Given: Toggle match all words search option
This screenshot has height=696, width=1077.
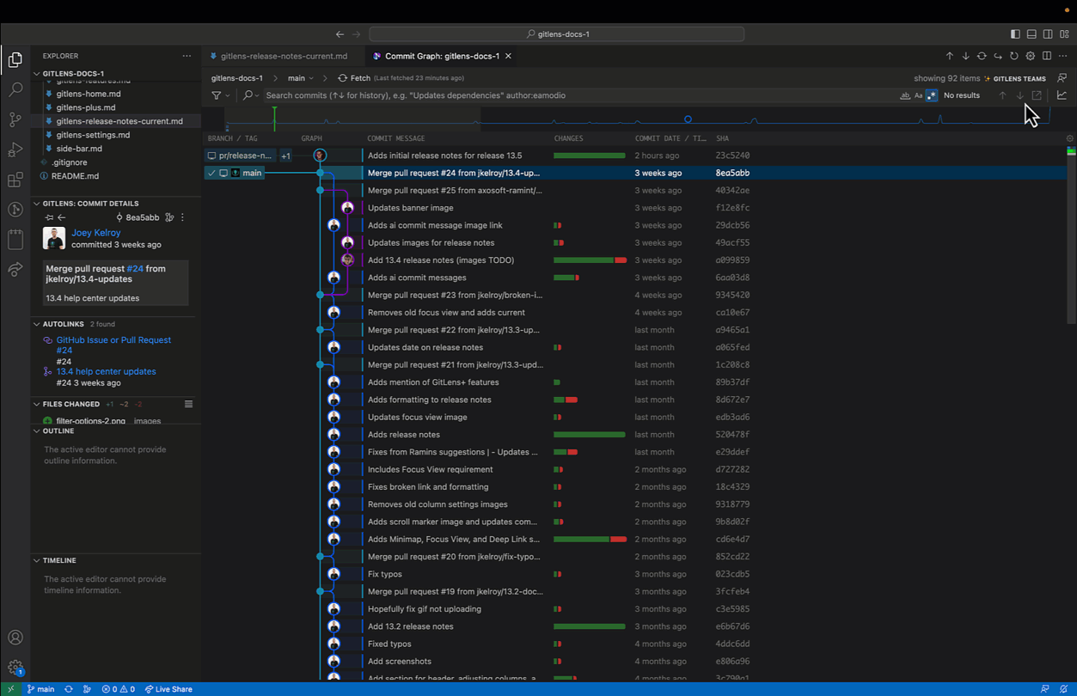Looking at the screenshot, I should pyautogui.click(x=905, y=95).
